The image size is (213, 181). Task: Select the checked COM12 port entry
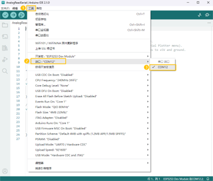(x=163, y=67)
